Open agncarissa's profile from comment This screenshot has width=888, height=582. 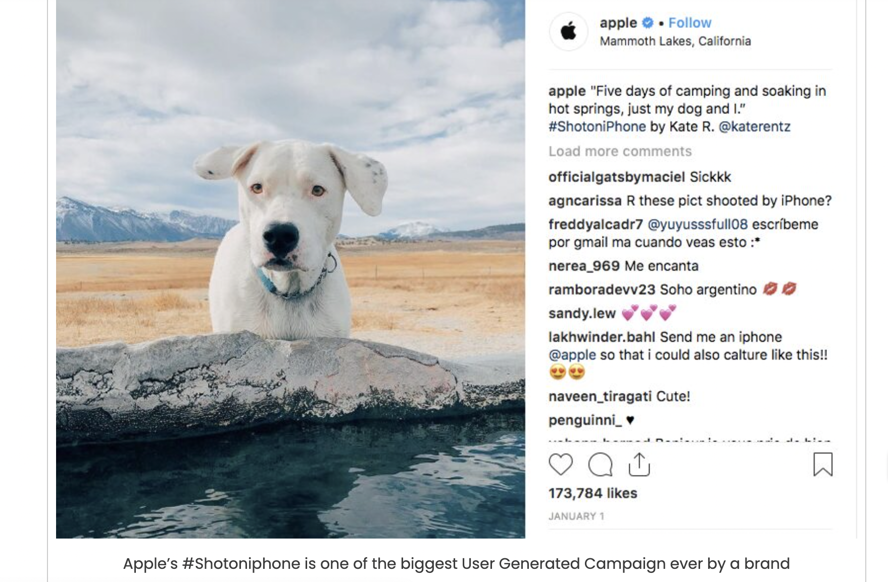(585, 201)
